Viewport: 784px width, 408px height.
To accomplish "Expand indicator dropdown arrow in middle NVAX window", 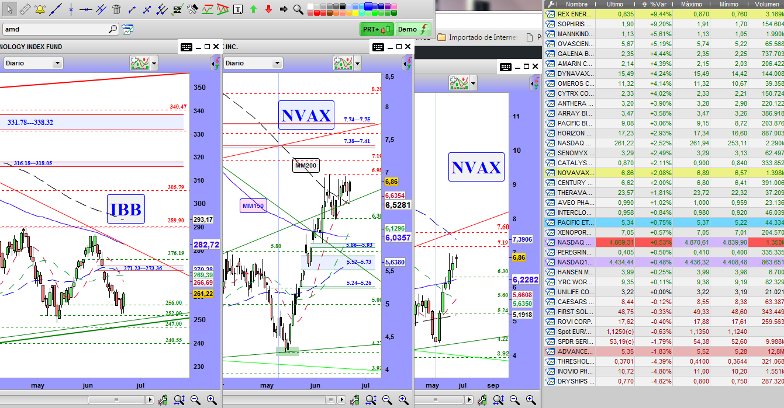I will coord(357,63).
